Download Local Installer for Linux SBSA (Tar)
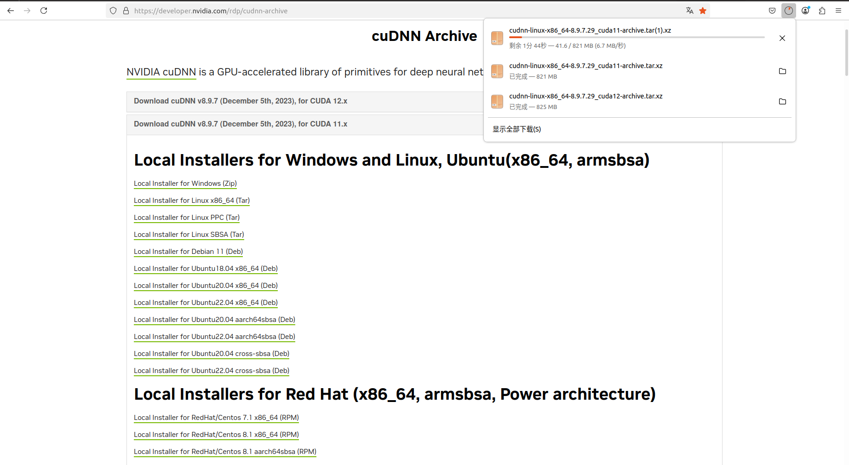The height and width of the screenshot is (465, 849). pyautogui.click(x=189, y=235)
